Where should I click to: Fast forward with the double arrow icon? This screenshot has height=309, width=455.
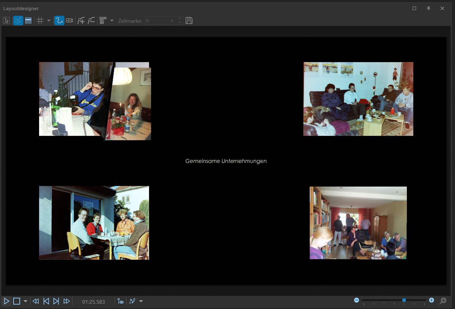66,301
